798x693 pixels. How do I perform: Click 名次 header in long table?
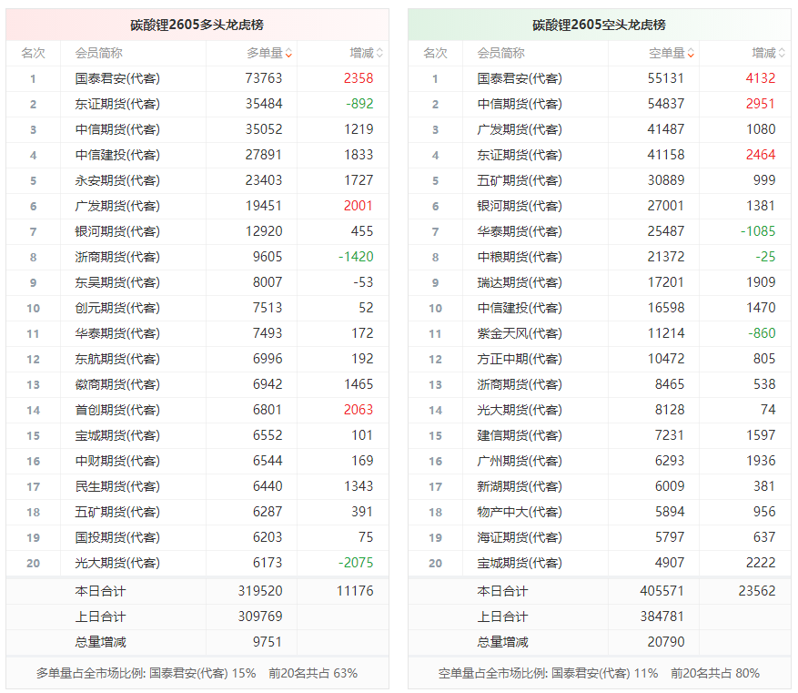(x=33, y=53)
